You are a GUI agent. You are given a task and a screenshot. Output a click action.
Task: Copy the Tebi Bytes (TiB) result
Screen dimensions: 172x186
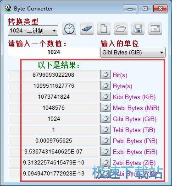[x=105, y=129]
